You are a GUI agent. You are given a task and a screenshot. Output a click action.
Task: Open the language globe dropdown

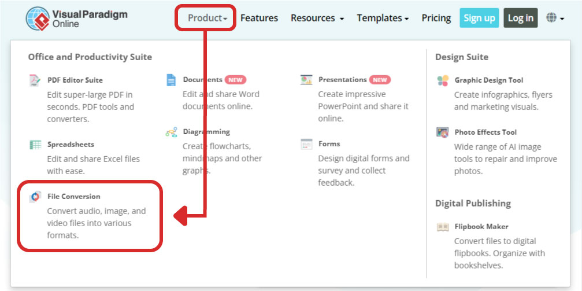pyautogui.click(x=554, y=18)
